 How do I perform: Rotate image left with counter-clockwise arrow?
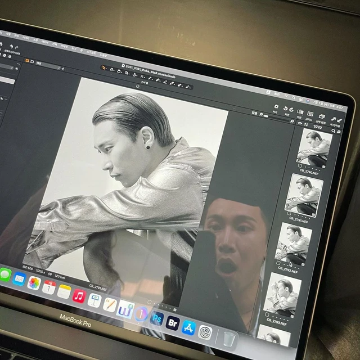coord(285,109)
